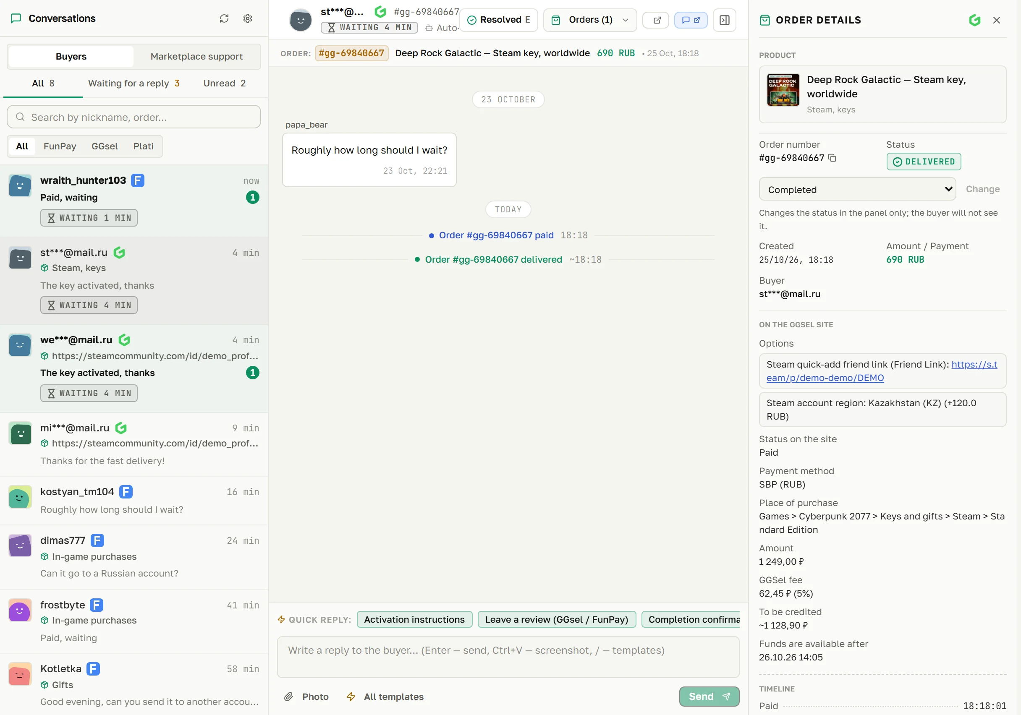Send the reply message

pyautogui.click(x=709, y=697)
